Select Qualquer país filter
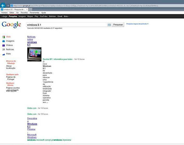The width and height of the screenshot is (184, 145). click(x=12, y=75)
